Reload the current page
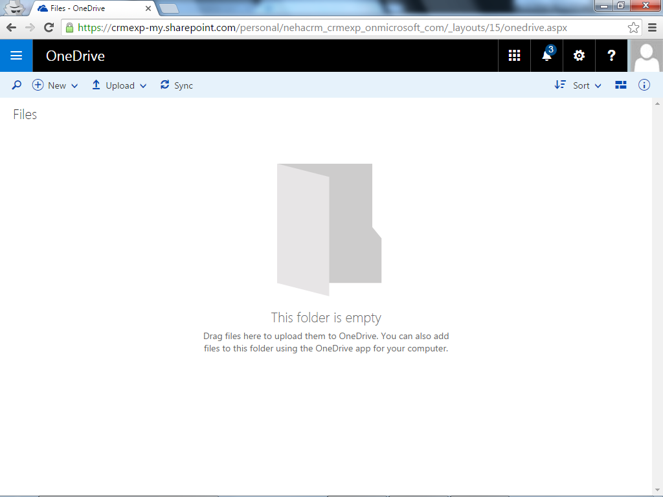 [49, 28]
